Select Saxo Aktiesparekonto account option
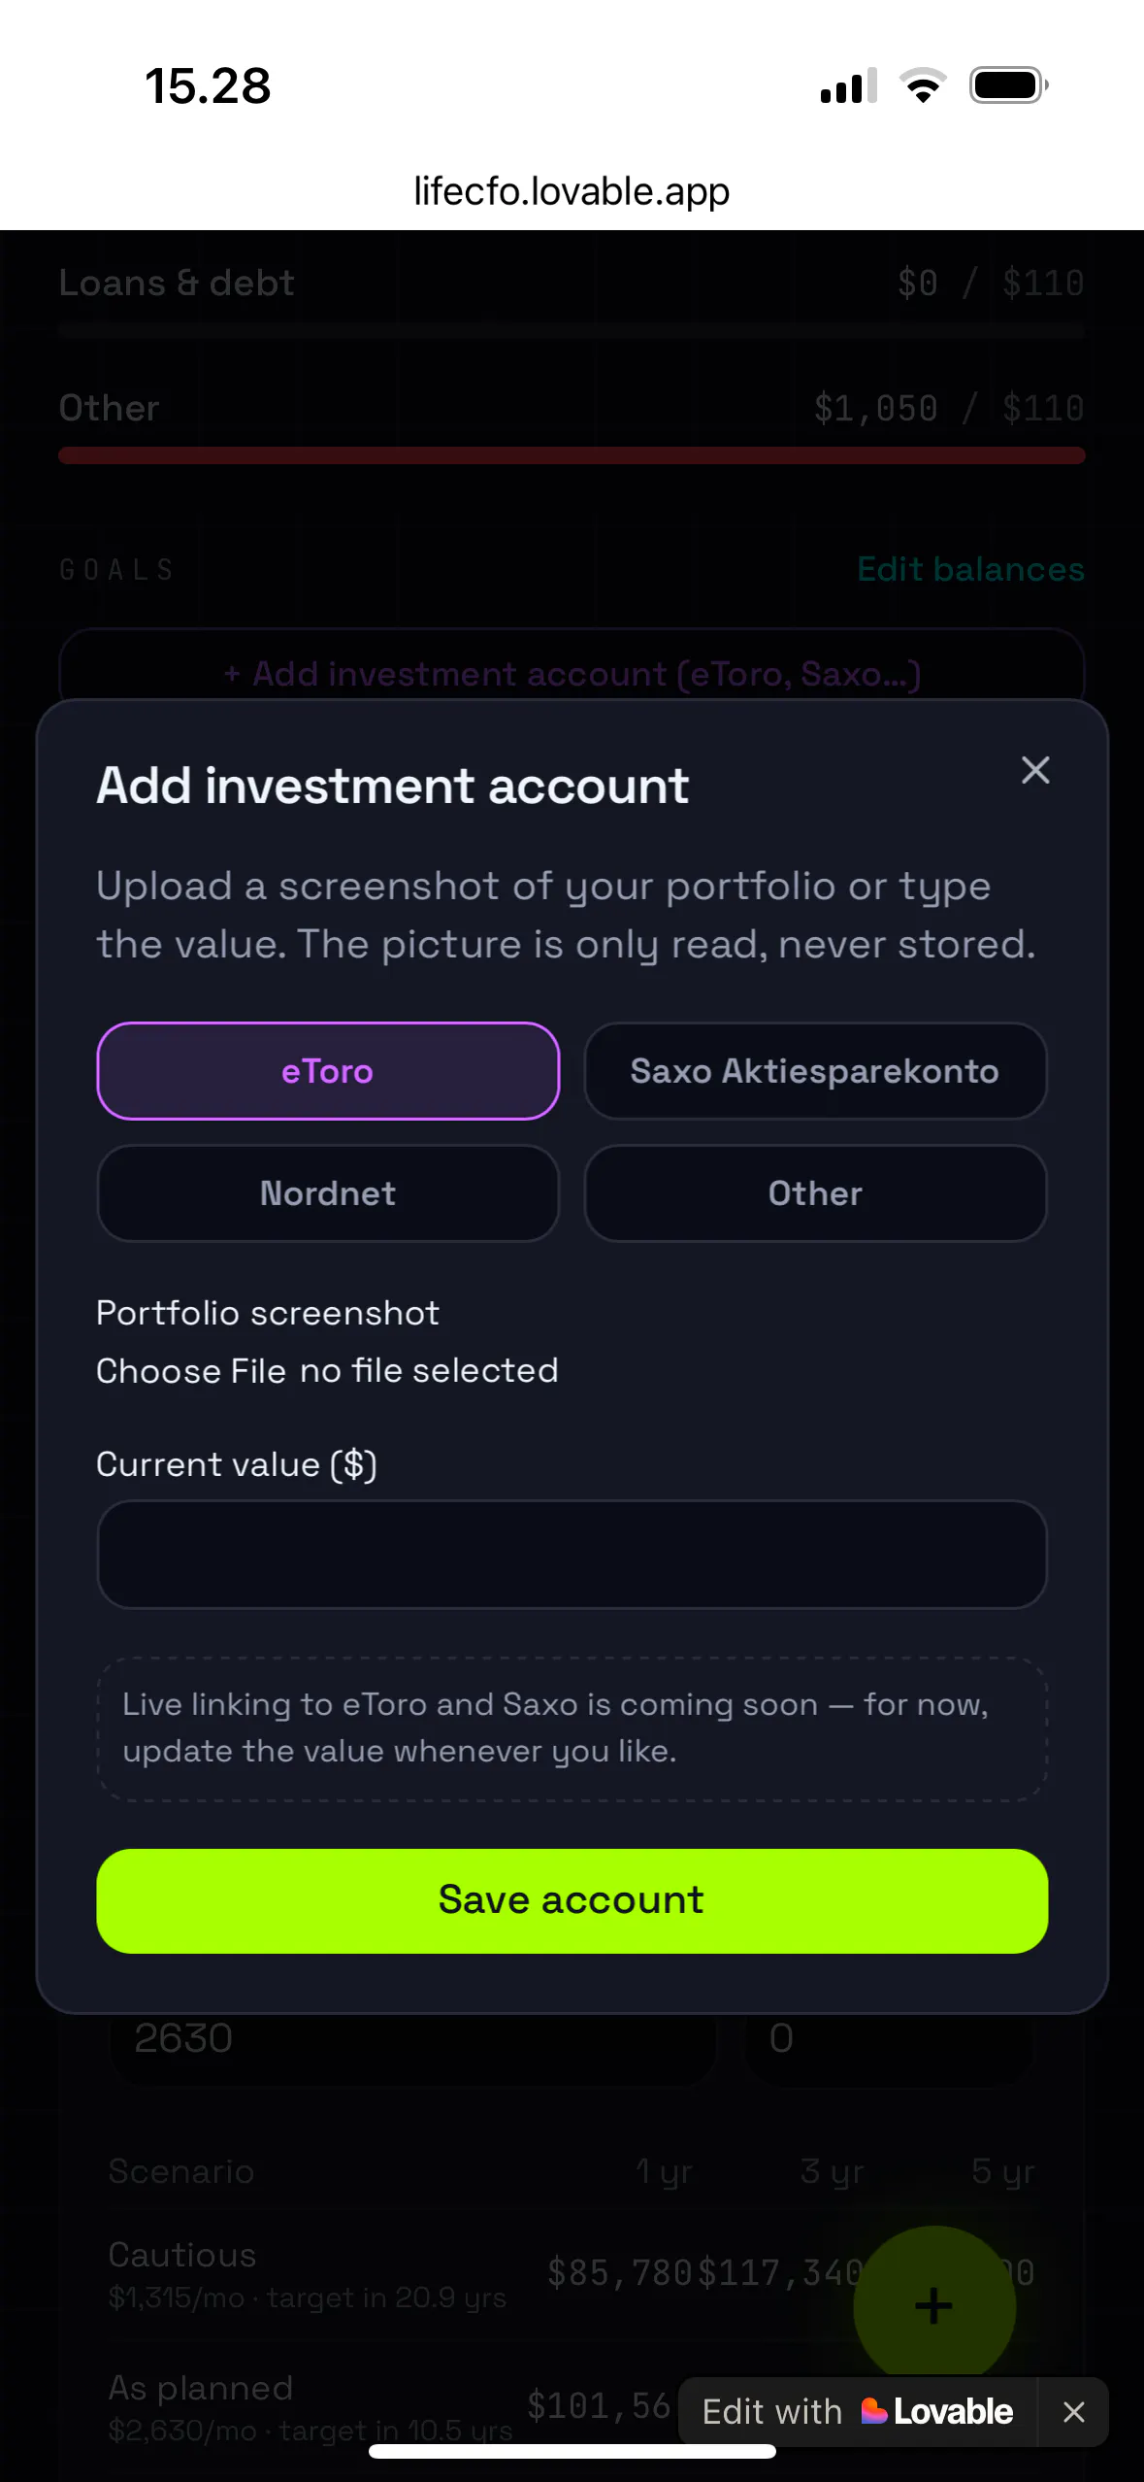Viewport: 1144px width, 2482px height. pyautogui.click(x=815, y=1071)
